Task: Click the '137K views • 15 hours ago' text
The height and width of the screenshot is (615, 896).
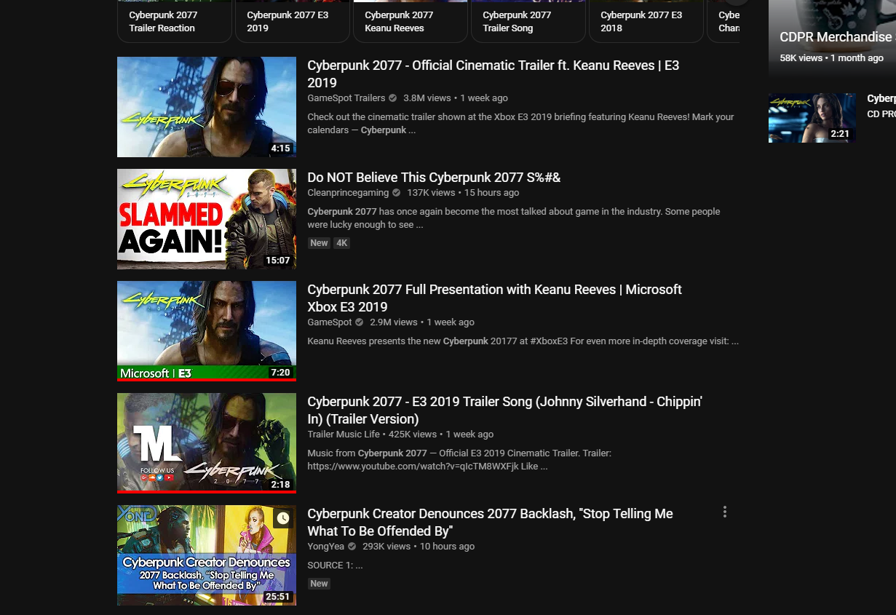Action: [463, 193]
